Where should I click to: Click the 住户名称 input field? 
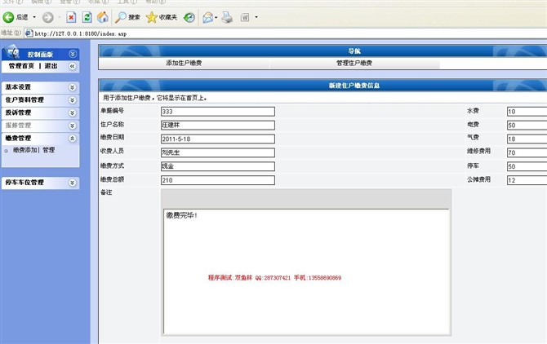(218, 125)
